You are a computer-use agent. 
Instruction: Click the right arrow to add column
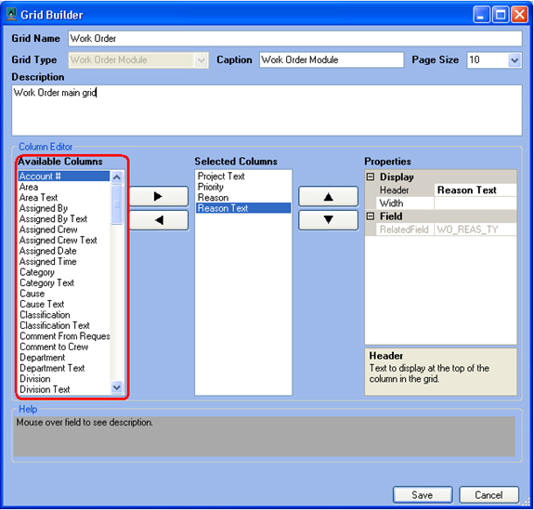coord(159,196)
